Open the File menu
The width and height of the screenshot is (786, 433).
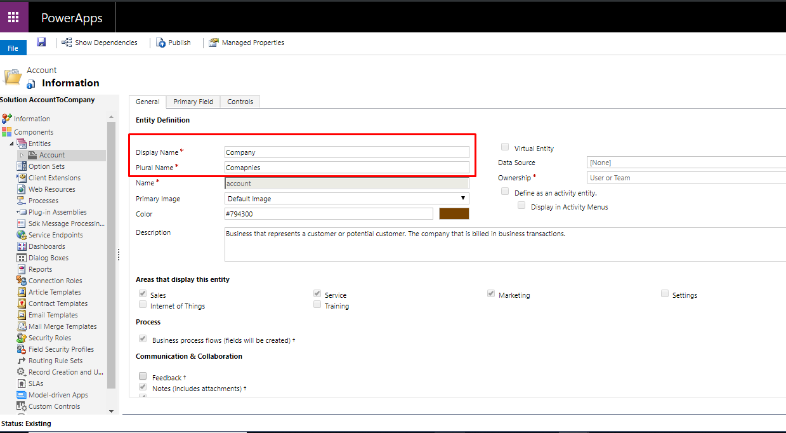(x=13, y=48)
